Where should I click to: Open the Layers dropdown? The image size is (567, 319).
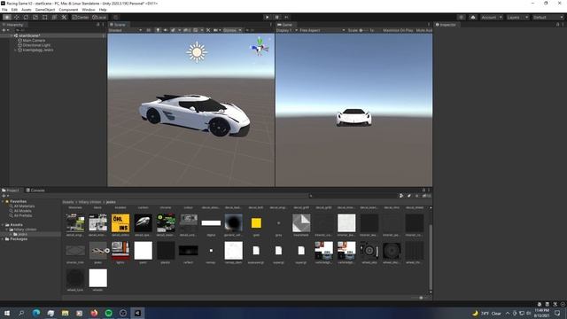tap(517, 17)
